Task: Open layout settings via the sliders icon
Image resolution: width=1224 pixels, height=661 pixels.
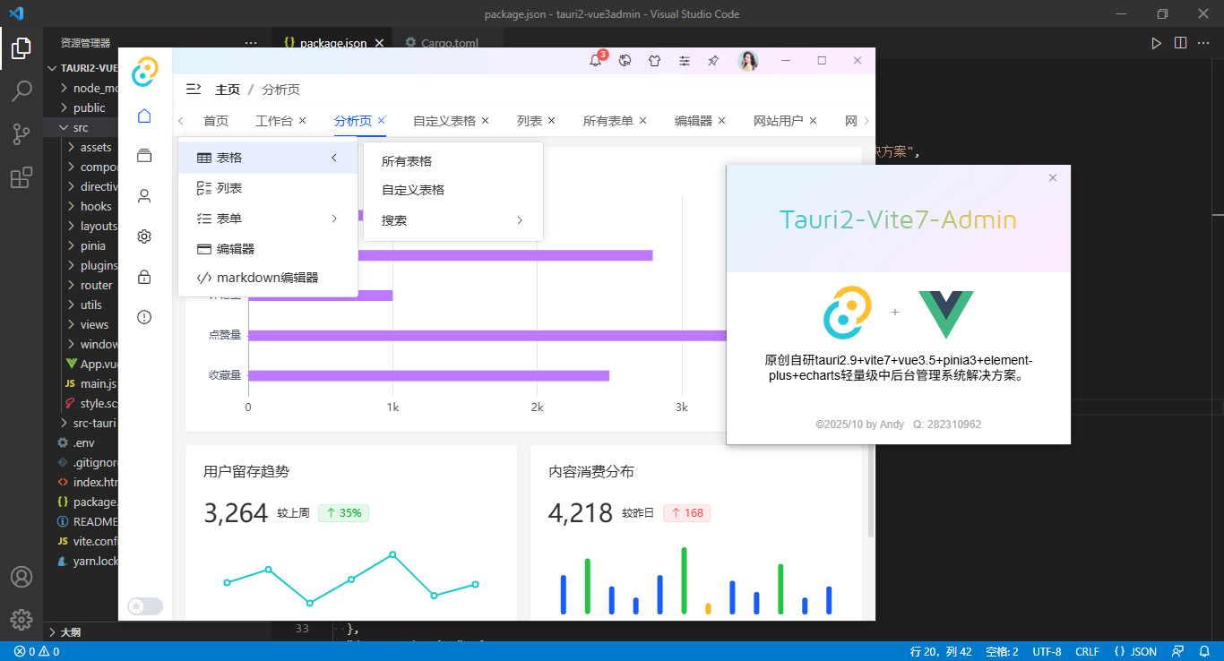Action: coord(685,60)
